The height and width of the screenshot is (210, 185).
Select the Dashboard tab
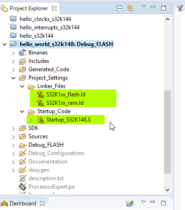click(23, 203)
